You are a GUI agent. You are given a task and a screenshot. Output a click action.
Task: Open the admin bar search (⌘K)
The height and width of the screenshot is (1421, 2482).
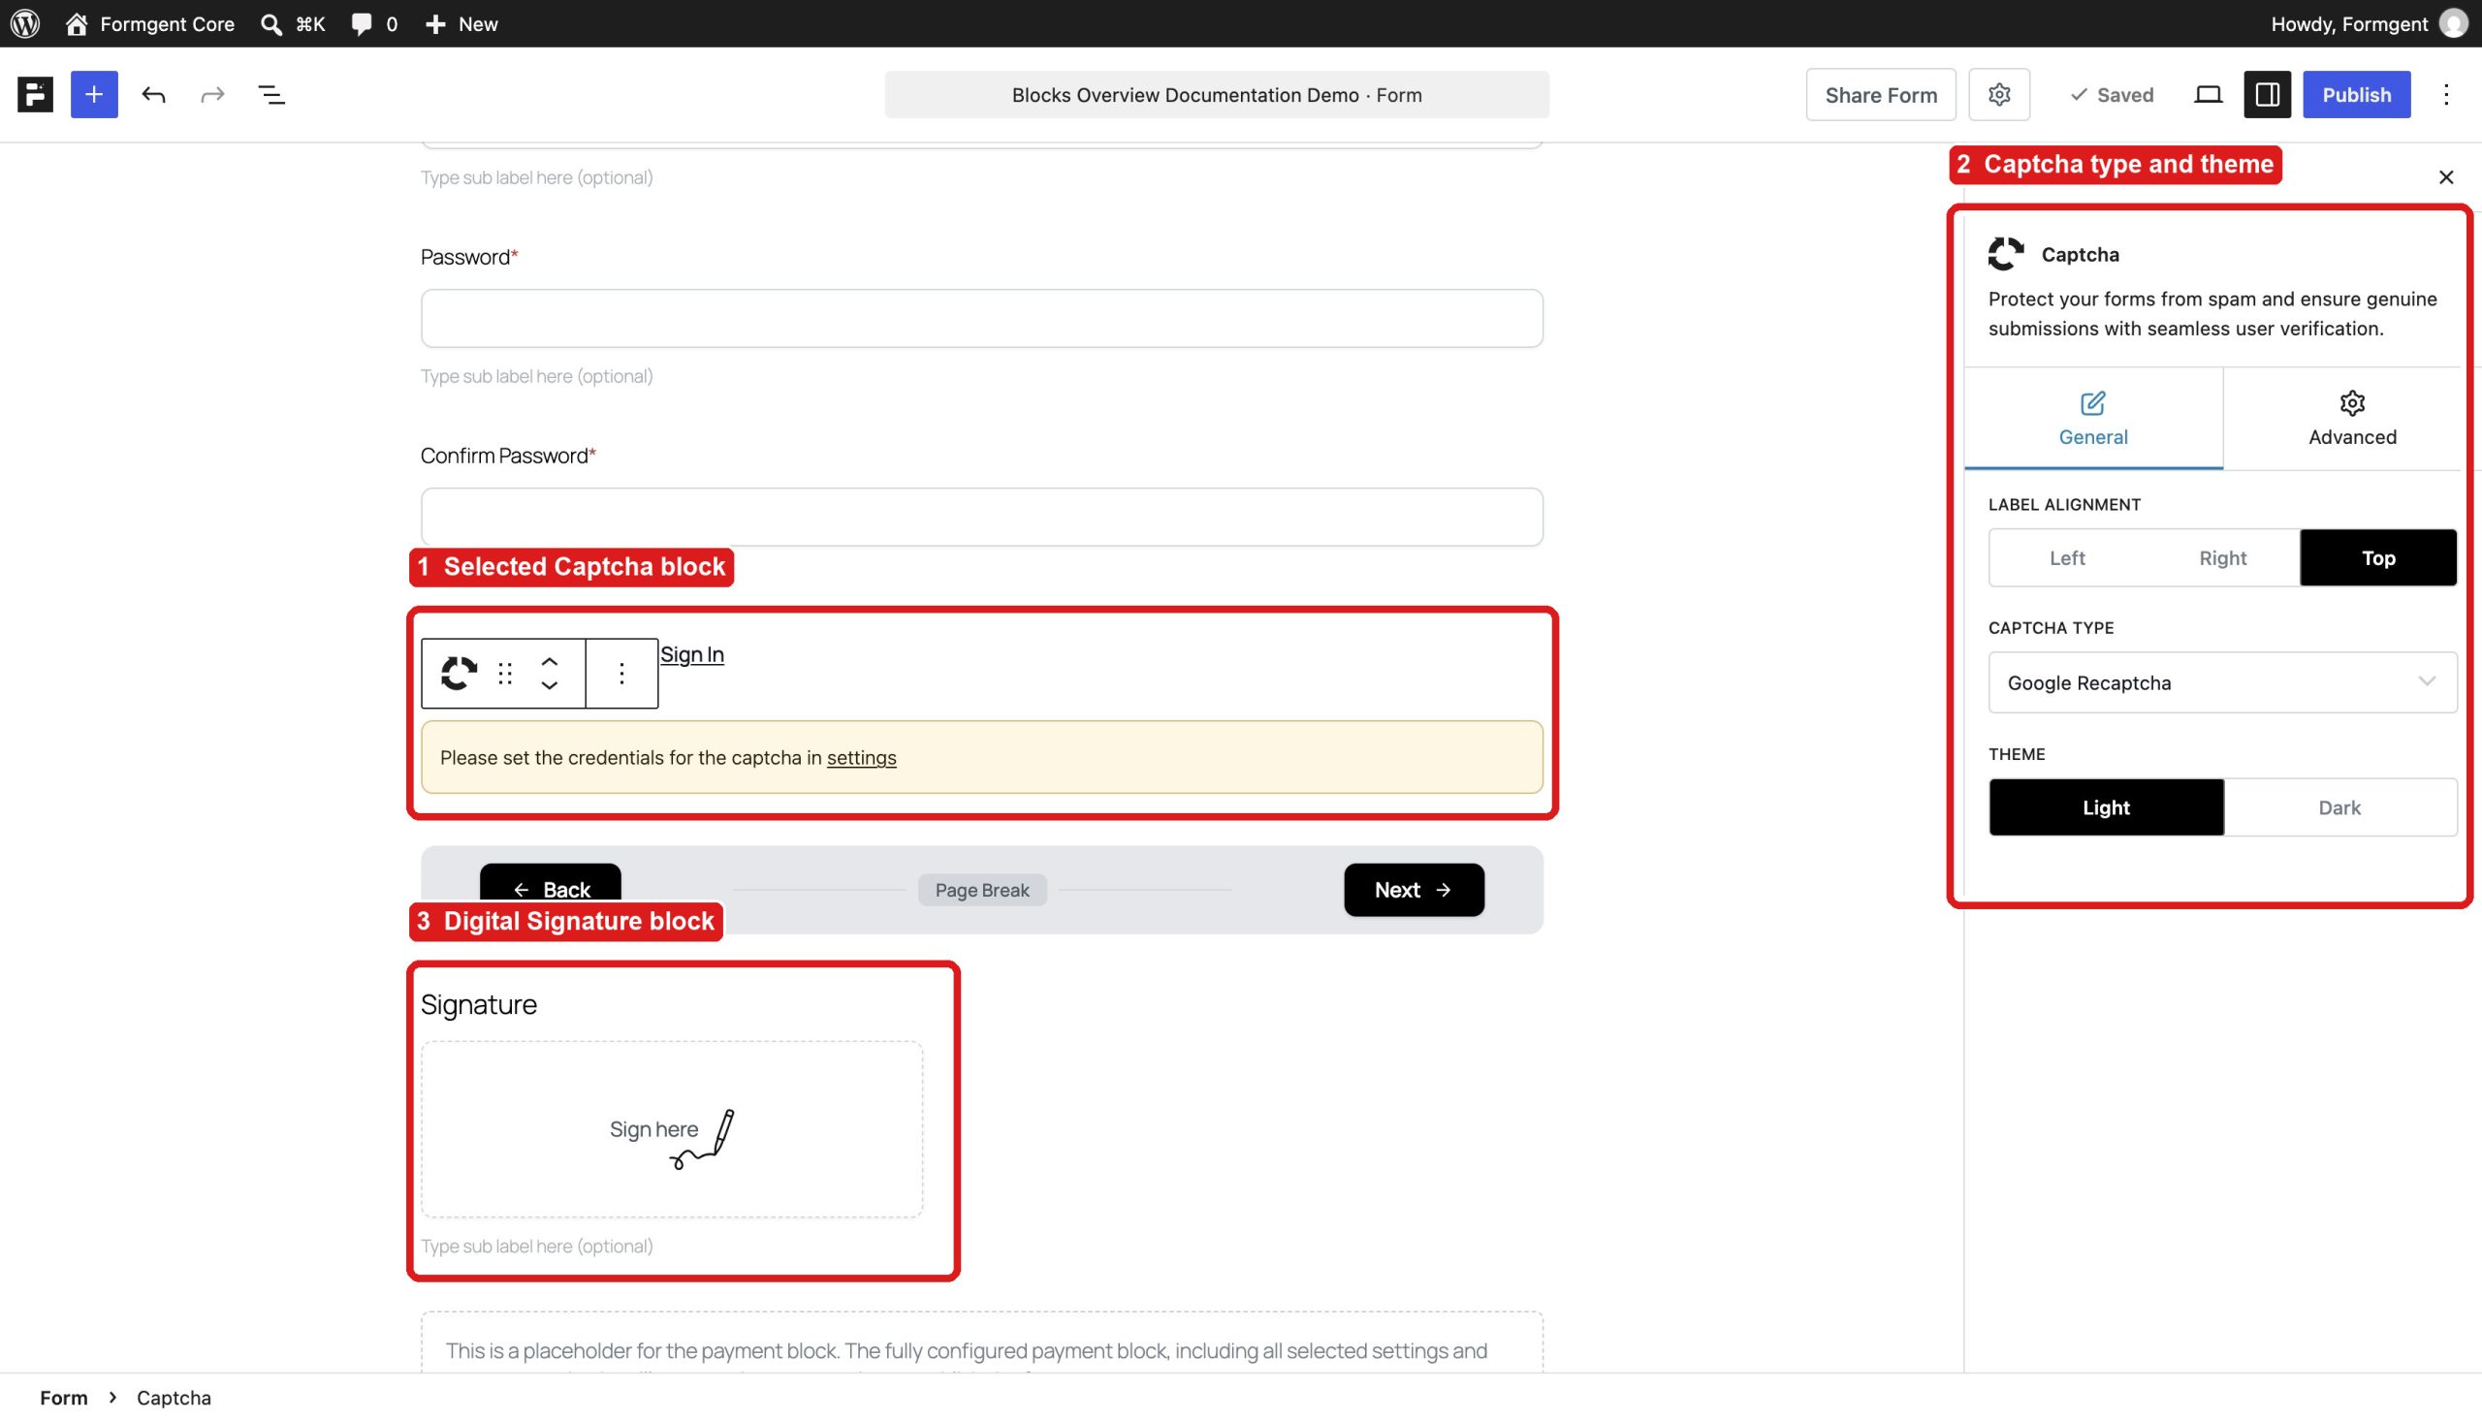tap(293, 23)
